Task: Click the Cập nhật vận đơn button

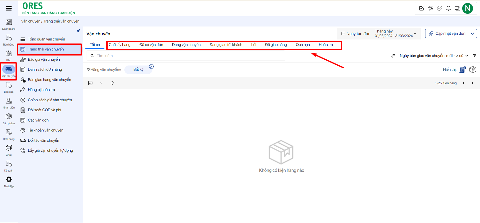Action: tap(447, 33)
